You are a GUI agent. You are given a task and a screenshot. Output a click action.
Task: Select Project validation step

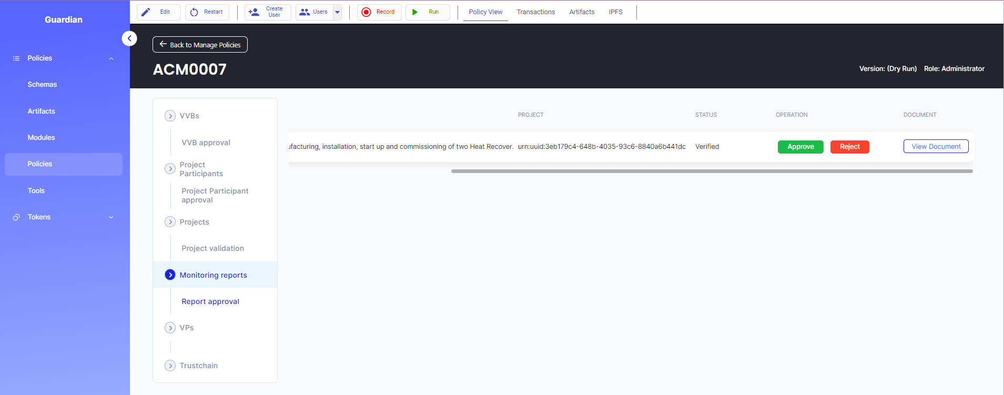[x=212, y=248]
